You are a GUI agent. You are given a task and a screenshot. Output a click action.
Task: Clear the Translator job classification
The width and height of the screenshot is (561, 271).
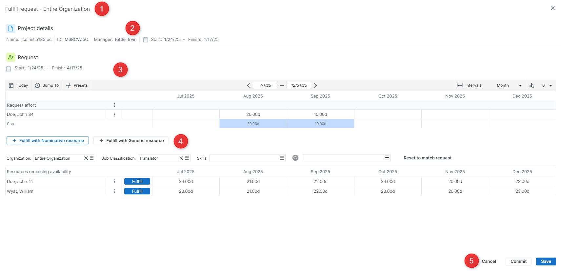pyautogui.click(x=181, y=158)
